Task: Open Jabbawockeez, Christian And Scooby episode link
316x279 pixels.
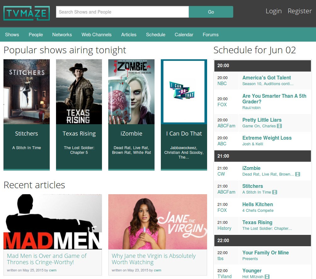Action: [x=184, y=152]
